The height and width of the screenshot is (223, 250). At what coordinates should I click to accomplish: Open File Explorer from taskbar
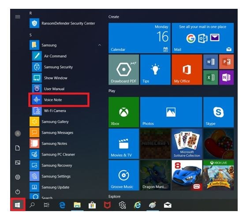click(x=77, y=205)
